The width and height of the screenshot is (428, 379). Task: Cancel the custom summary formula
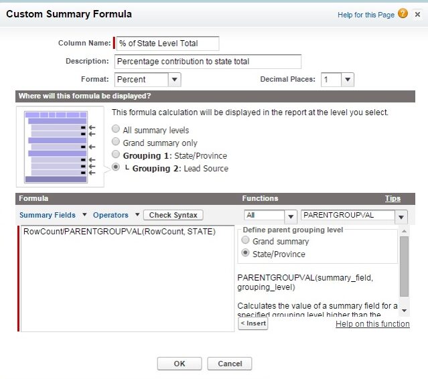230,364
